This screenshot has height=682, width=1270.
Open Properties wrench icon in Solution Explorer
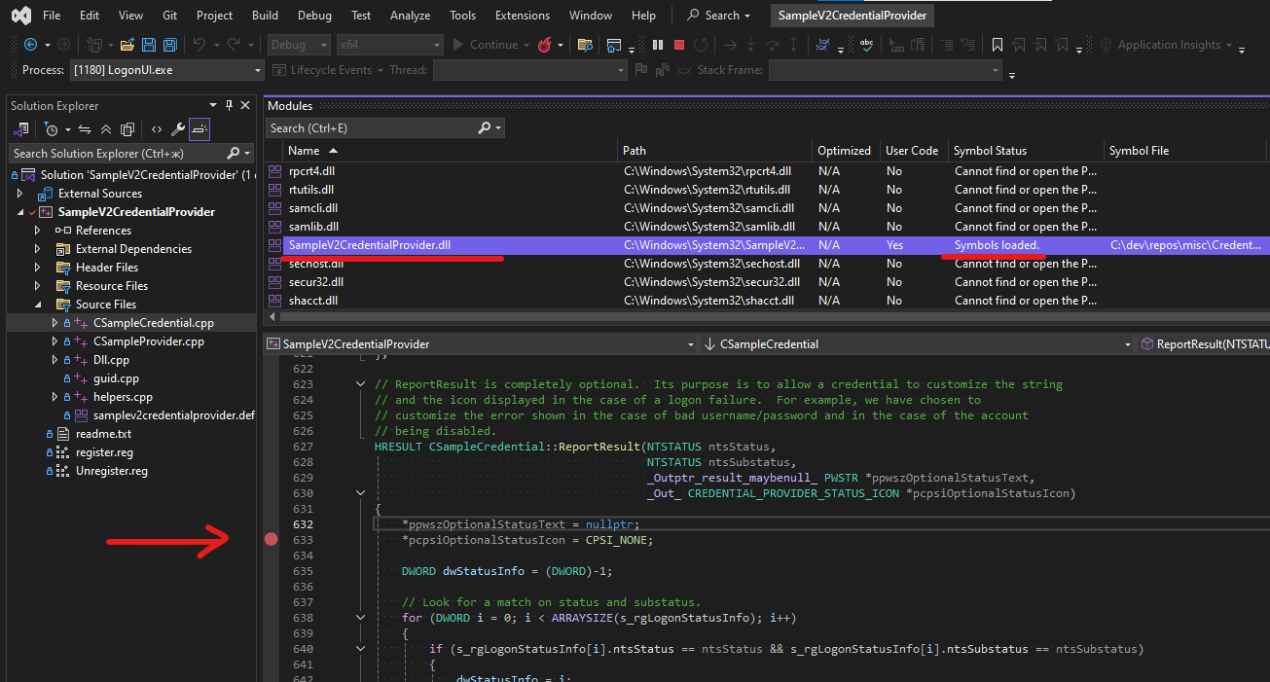point(177,129)
